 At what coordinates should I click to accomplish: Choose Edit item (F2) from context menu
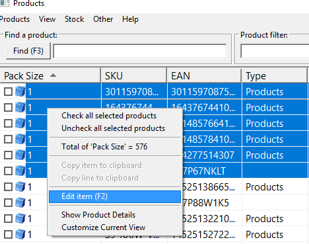(x=115, y=196)
